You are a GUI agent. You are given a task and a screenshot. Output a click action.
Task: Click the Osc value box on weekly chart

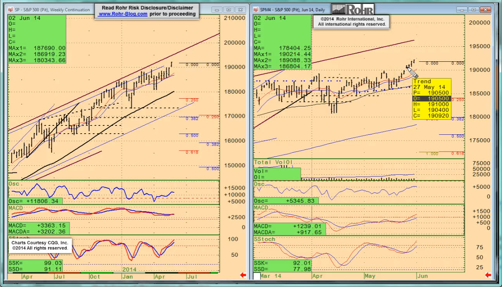pyautogui.click(x=35, y=201)
